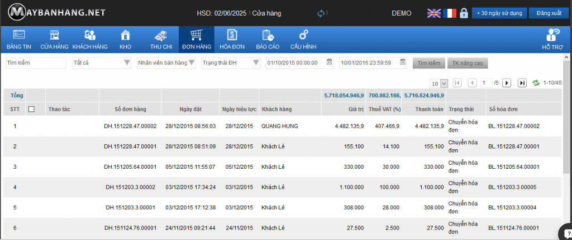
Task: Click into the Tìm kiếm text field
Action: click(x=36, y=62)
